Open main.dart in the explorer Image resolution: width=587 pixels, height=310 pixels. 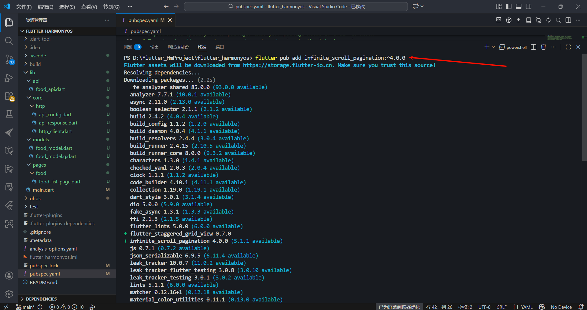(43, 190)
